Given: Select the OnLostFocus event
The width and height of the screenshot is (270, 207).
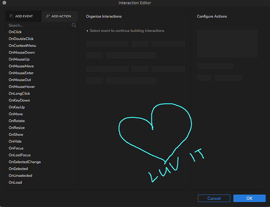Looking at the screenshot, I should click(x=19, y=155).
